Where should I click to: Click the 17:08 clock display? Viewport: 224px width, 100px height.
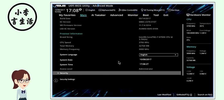(72, 10)
